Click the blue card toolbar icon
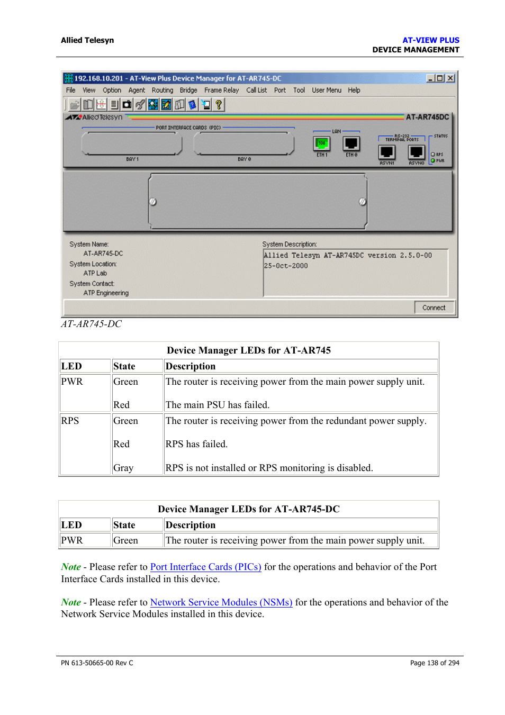 click(192, 105)
